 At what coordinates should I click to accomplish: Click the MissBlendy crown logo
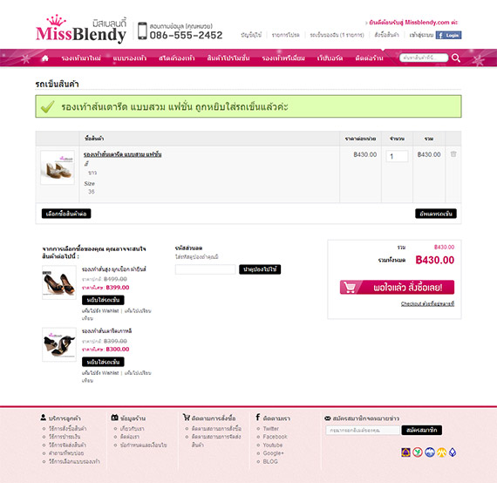81,29
